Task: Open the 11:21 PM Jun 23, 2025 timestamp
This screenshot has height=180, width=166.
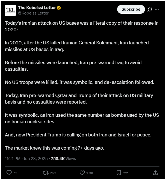Action: click(x=26, y=159)
